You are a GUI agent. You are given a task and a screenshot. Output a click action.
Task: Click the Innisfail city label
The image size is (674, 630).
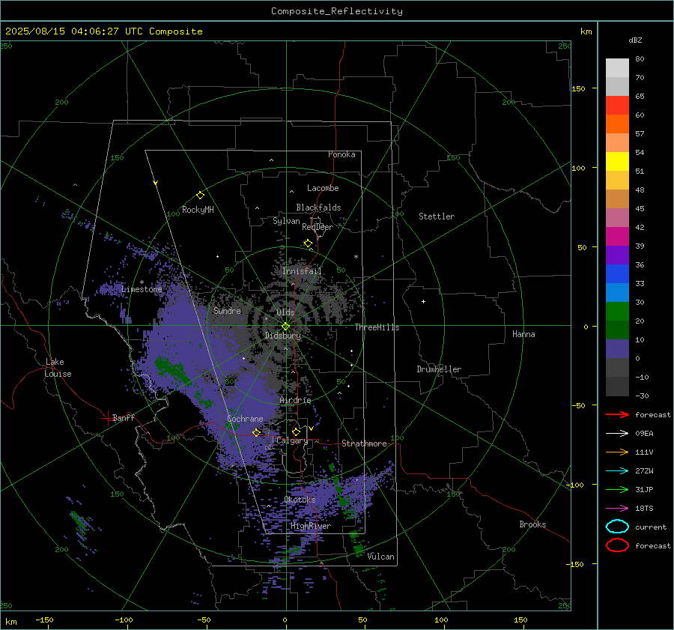(x=302, y=271)
